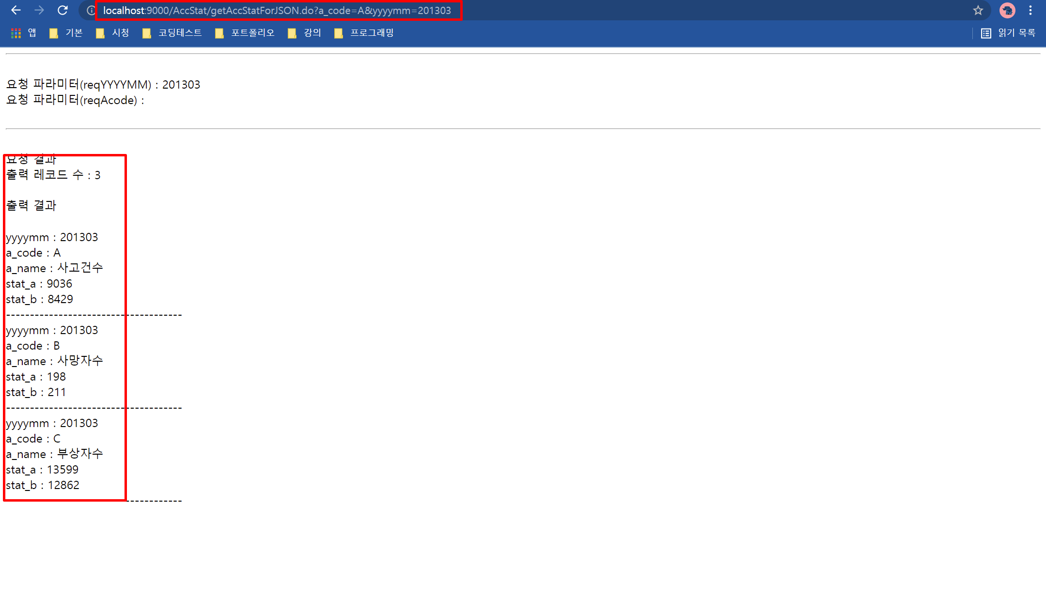Reload the current page
This screenshot has height=597, width=1046.
(62, 10)
